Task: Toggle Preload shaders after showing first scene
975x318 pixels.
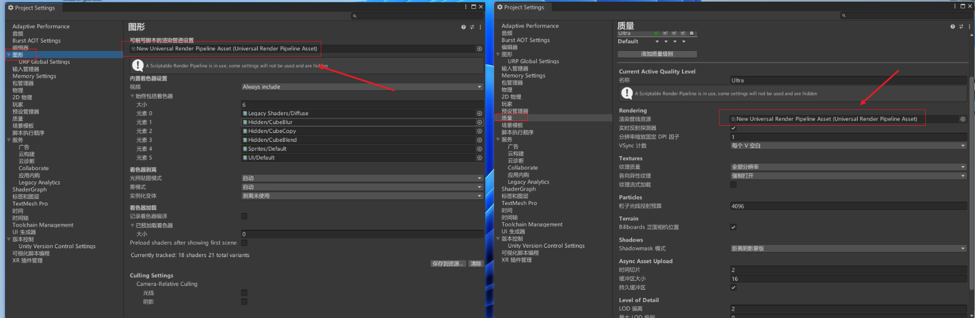Action: click(x=244, y=243)
